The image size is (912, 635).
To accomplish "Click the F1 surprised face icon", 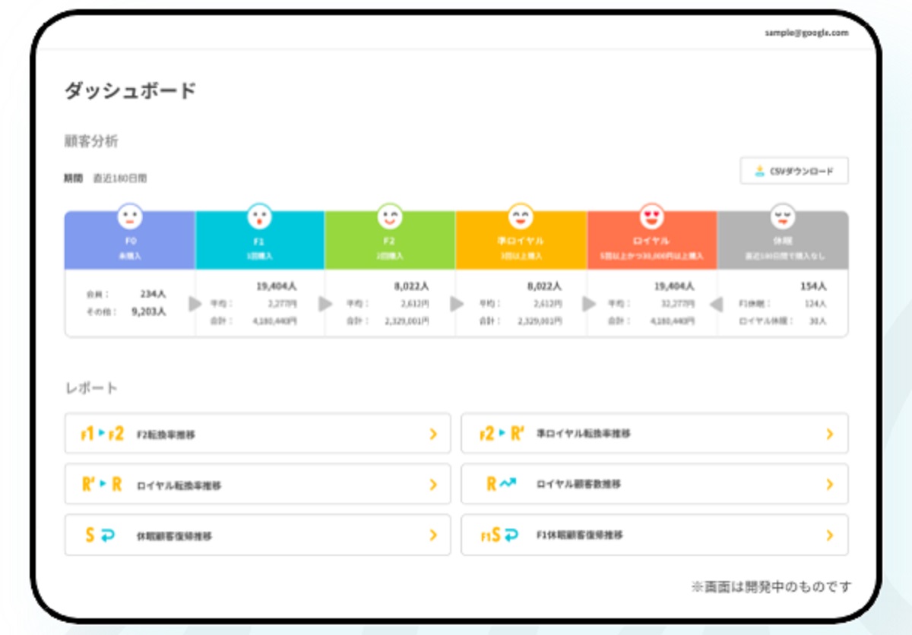I will point(260,216).
